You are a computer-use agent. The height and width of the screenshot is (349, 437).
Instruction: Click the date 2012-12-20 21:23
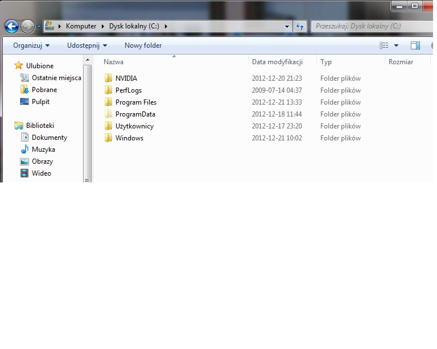point(277,78)
